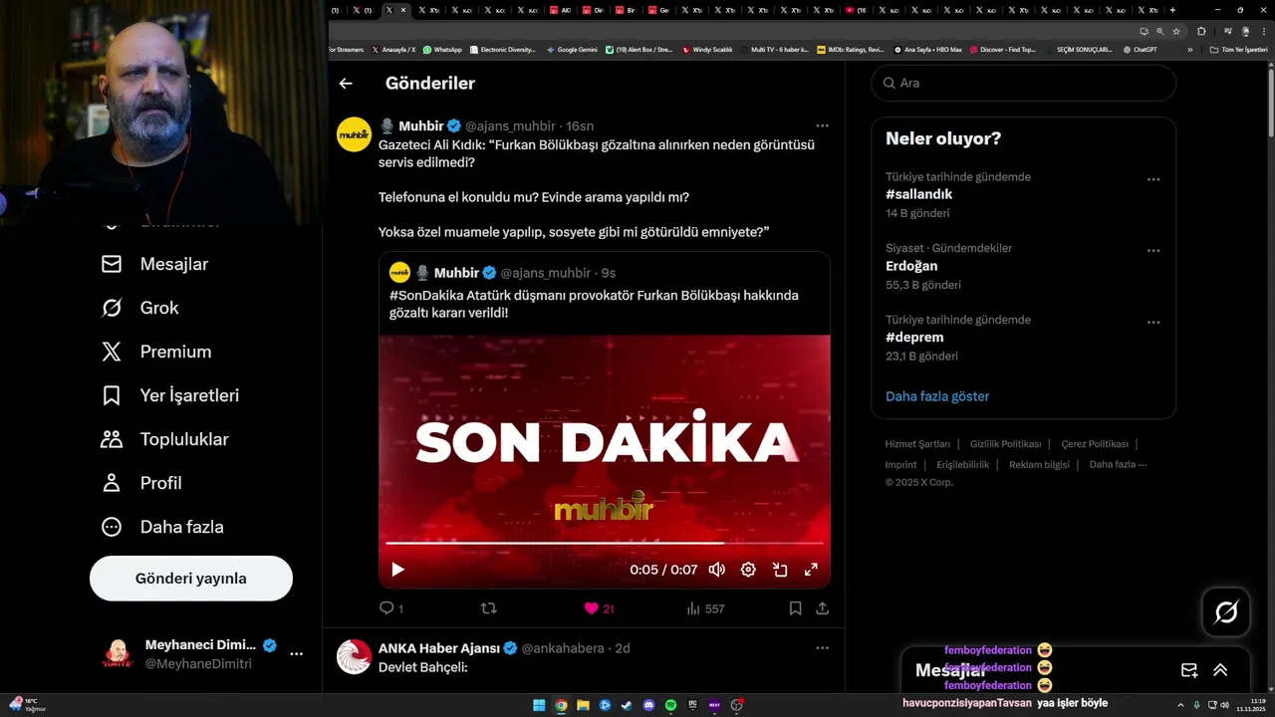Expand the Mesajlar drawer chevrons
The image size is (1275, 717).
pos(1220,670)
